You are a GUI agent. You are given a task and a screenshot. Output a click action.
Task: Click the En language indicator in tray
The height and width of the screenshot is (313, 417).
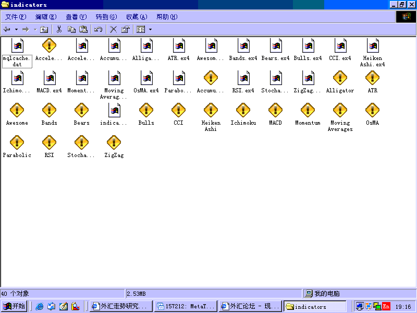pyautogui.click(x=386, y=306)
